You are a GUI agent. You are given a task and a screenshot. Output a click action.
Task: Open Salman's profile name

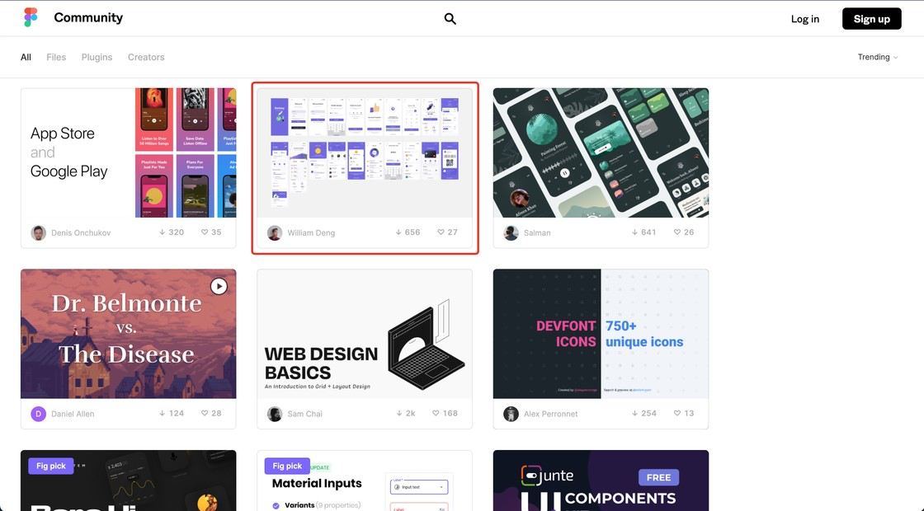(x=537, y=233)
